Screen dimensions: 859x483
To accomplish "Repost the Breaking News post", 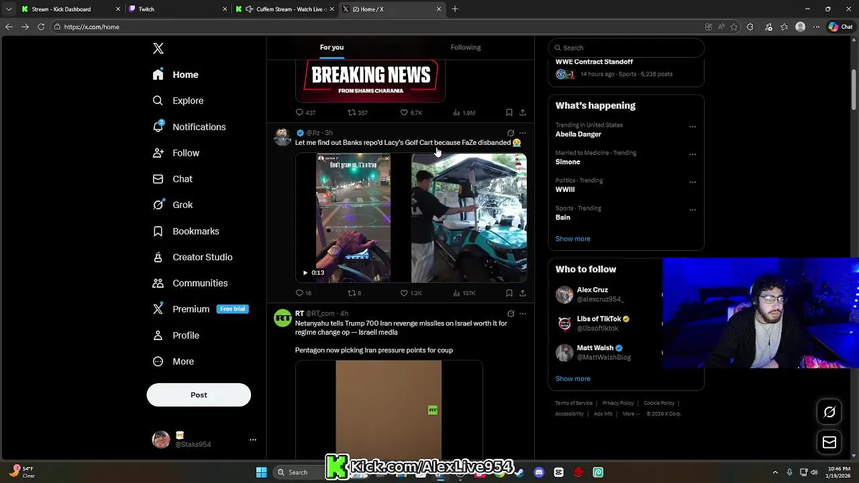I will [x=357, y=113].
